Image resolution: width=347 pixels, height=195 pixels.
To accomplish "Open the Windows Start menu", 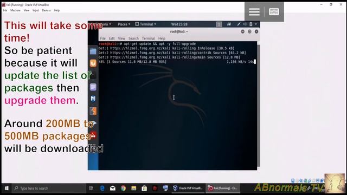I will 7,188.
